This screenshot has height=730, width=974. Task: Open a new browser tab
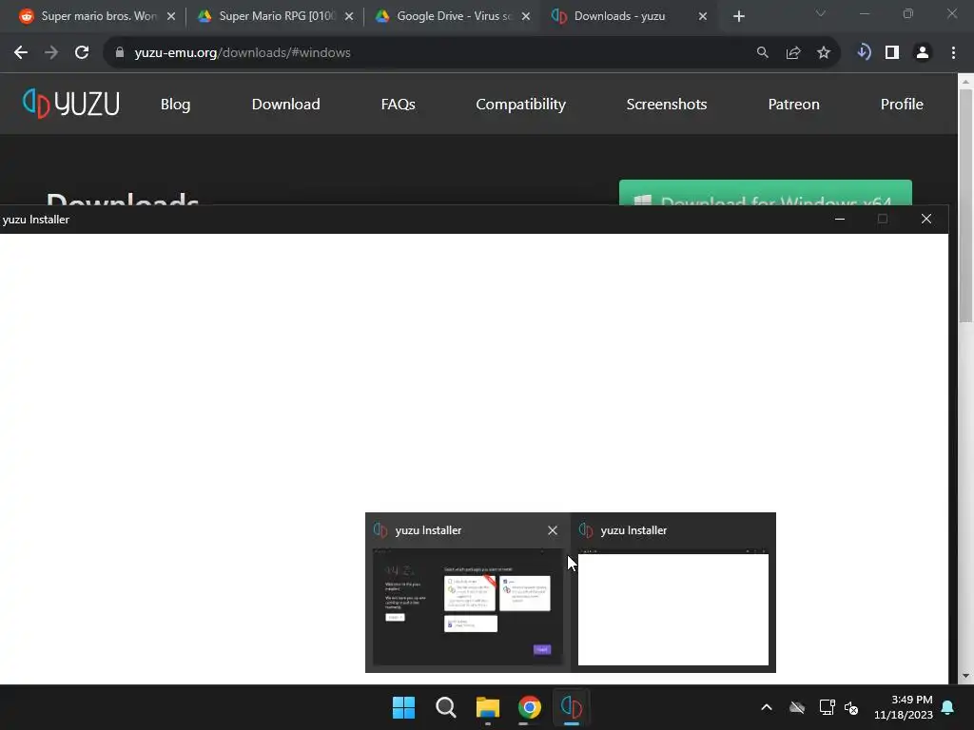pos(738,17)
